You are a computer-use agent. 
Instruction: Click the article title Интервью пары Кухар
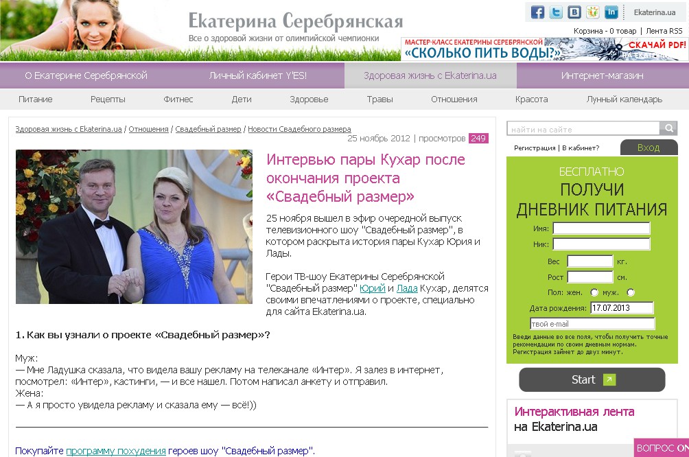pos(366,178)
